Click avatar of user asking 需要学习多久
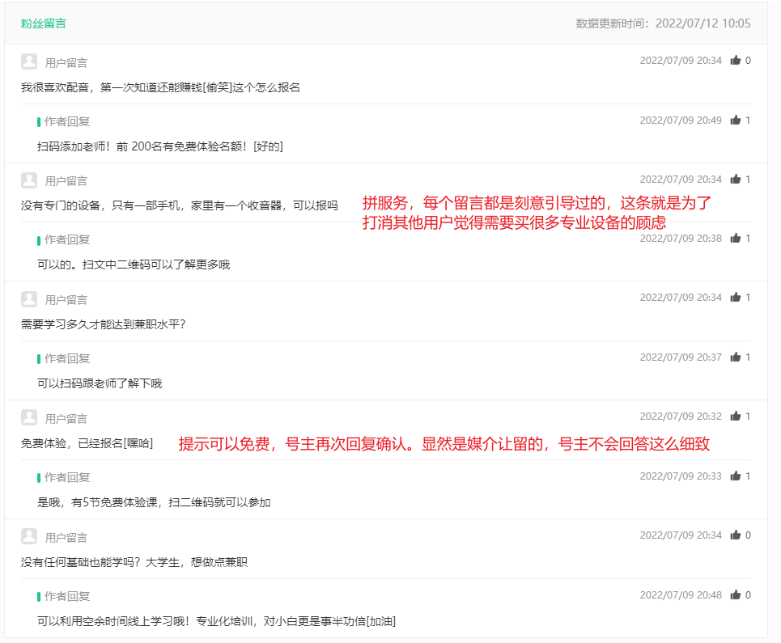Image resolution: width=781 pixels, height=643 pixels. (29, 299)
